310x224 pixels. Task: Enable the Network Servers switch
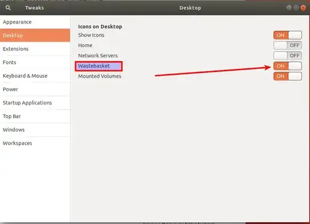click(x=288, y=56)
